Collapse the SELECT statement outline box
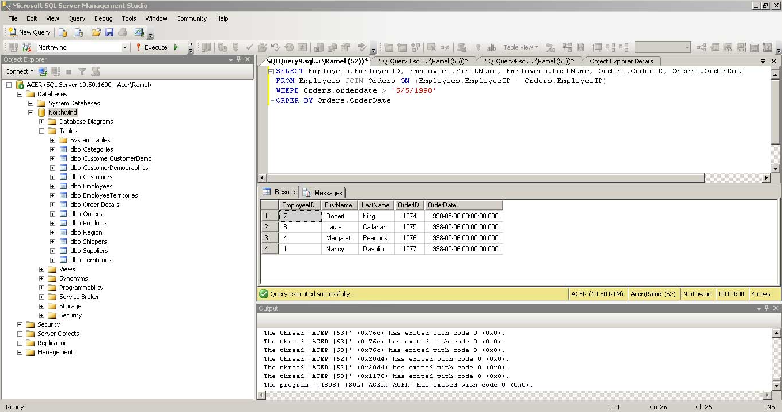Screen dimensions: 782x412 271,71
